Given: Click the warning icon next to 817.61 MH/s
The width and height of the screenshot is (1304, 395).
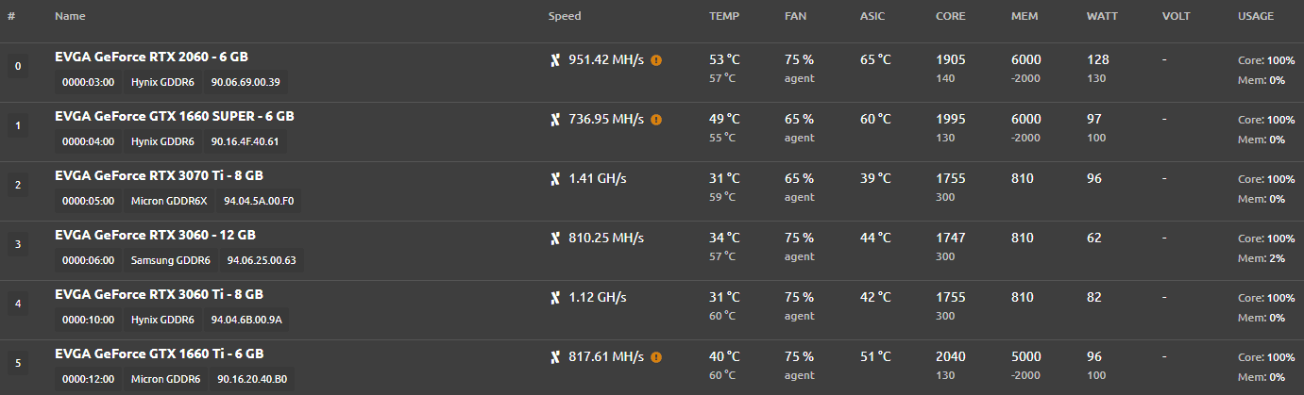Looking at the screenshot, I should [x=656, y=357].
